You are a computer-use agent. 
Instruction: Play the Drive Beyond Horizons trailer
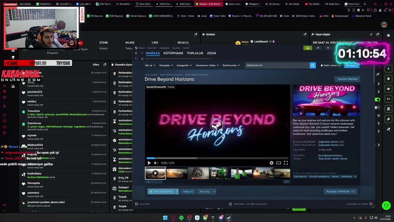[149, 163]
